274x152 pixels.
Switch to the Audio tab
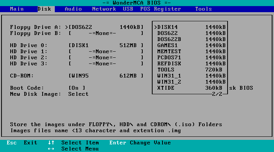point(73,9)
